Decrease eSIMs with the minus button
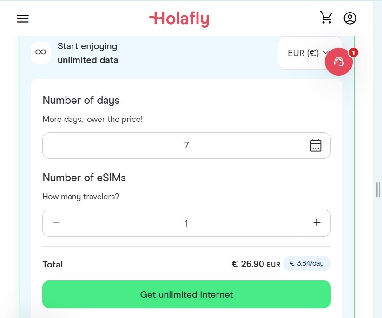The width and height of the screenshot is (382, 318). (x=56, y=223)
